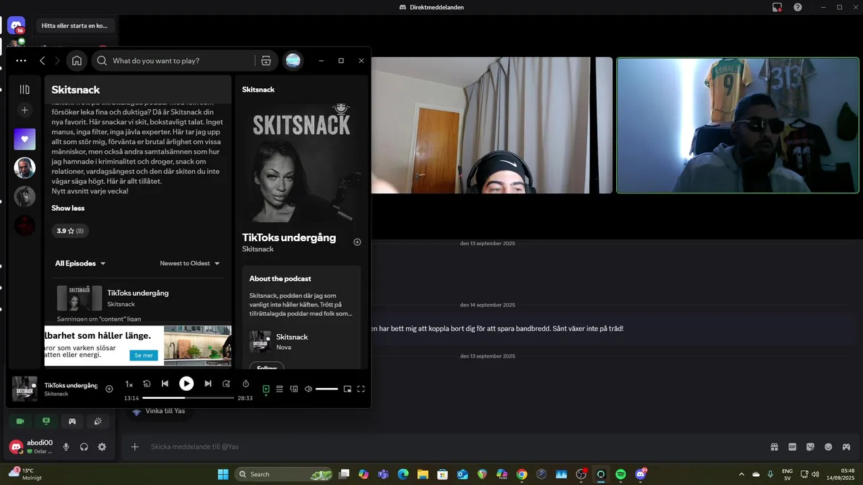The width and height of the screenshot is (863, 485).
Task: Rate the podcast via the 3.9 star chip
Action: [x=70, y=231]
